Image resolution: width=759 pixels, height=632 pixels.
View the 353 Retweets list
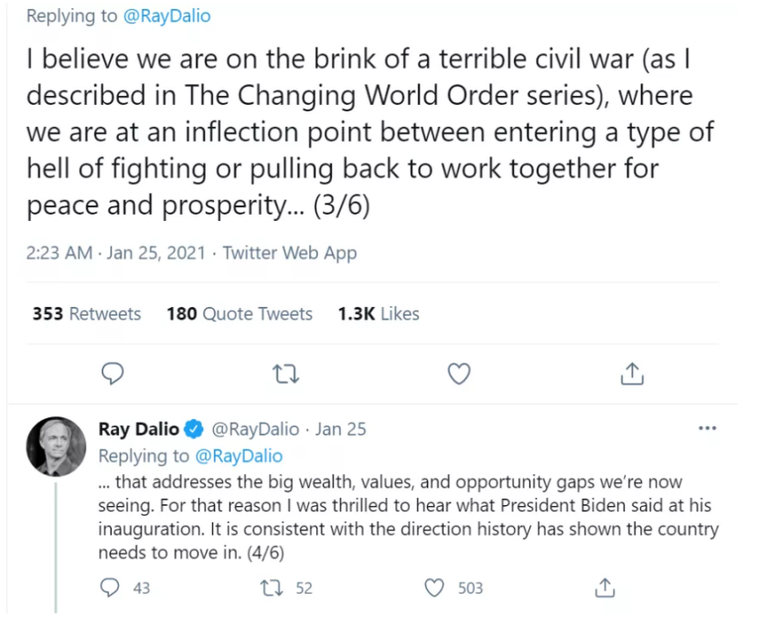tap(87, 314)
